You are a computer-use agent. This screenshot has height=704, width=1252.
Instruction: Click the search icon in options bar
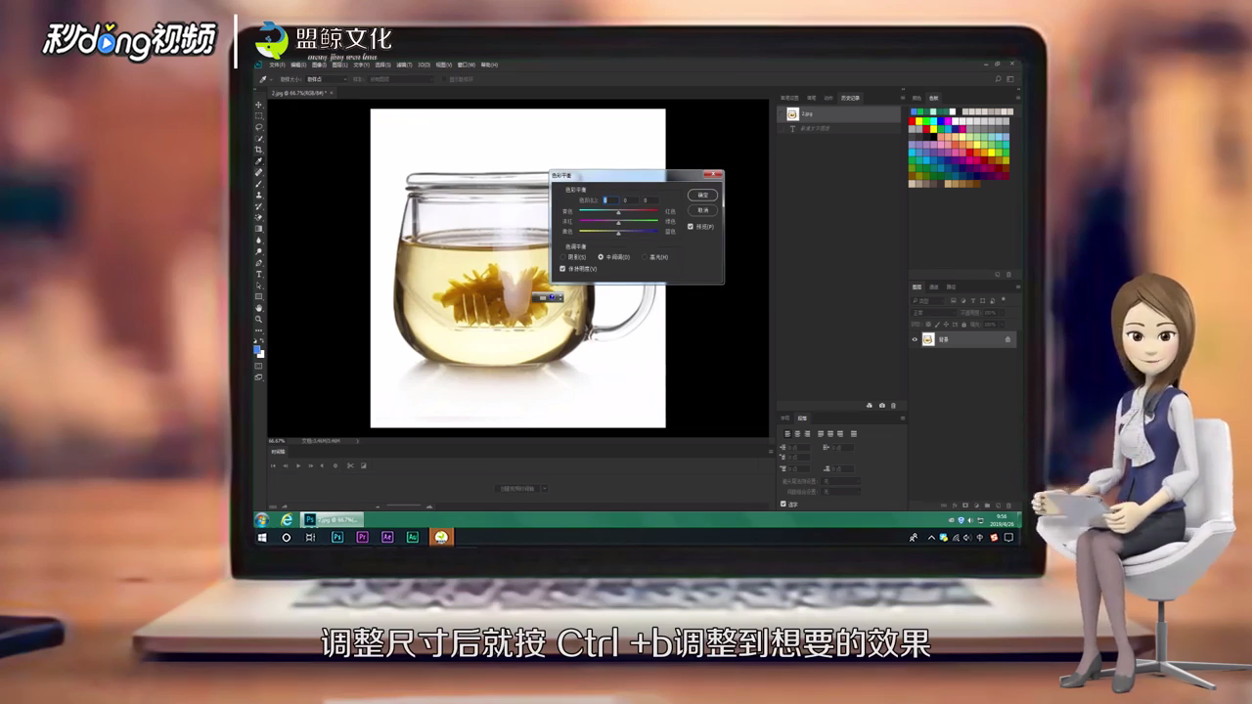(998, 78)
